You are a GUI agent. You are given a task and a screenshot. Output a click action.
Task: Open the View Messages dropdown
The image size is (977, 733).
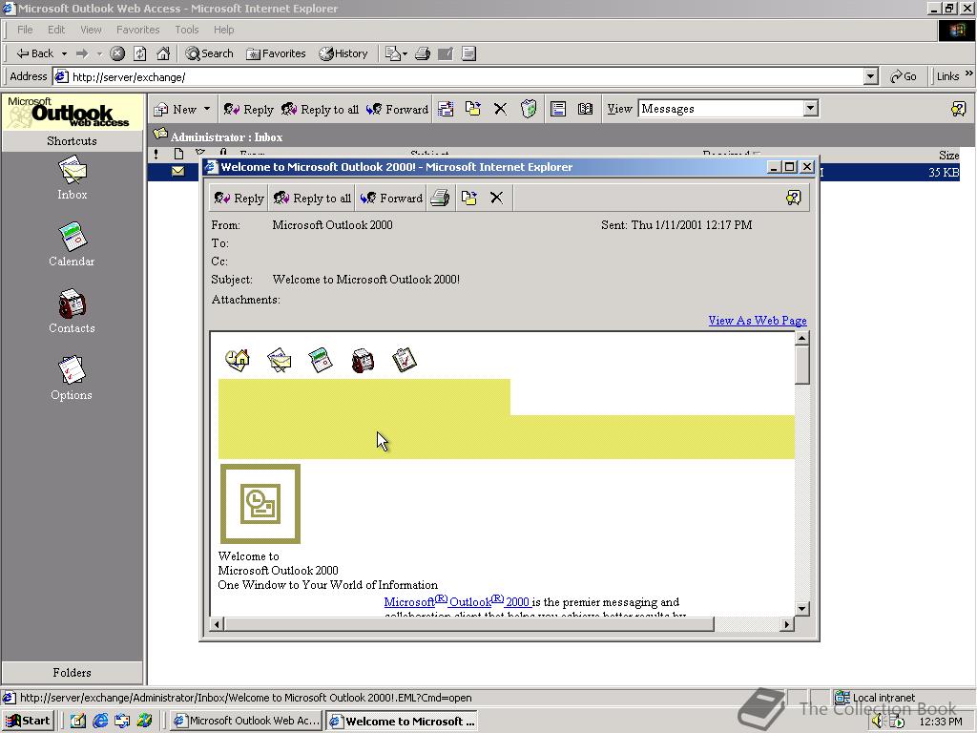810,109
